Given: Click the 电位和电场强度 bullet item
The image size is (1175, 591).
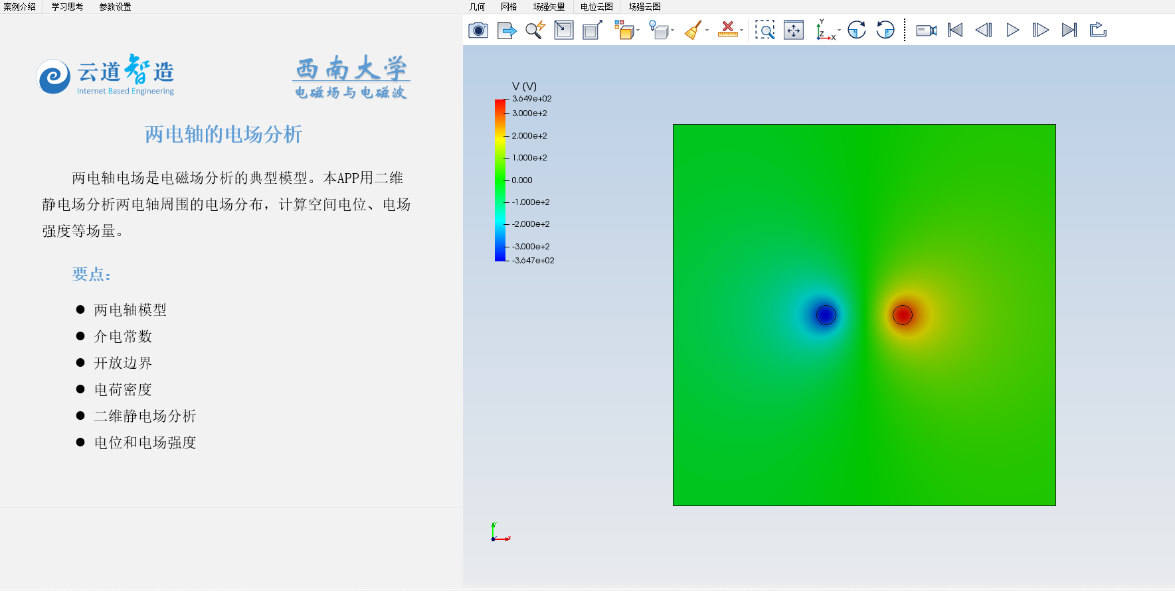Looking at the screenshot, I should tap(145, 442).
